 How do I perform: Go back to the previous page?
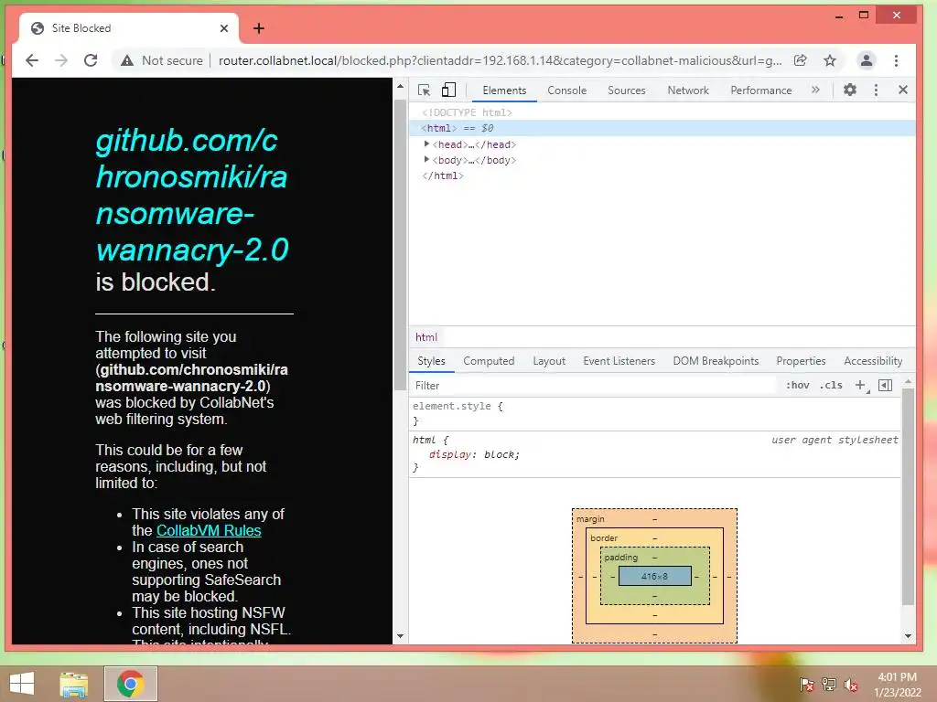32,60
